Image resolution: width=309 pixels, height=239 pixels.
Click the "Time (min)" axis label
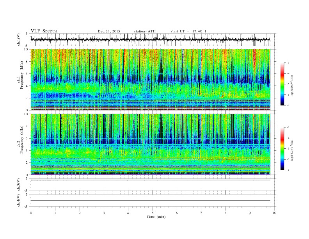156,217
